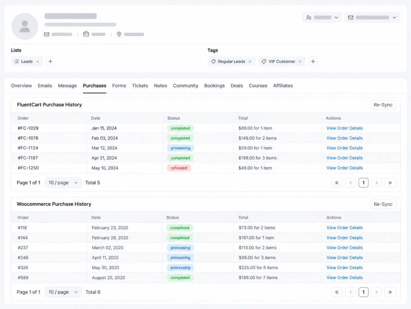411x309 pixels.
Task: Go to the Tickets tab
Action: coord(140,86)
